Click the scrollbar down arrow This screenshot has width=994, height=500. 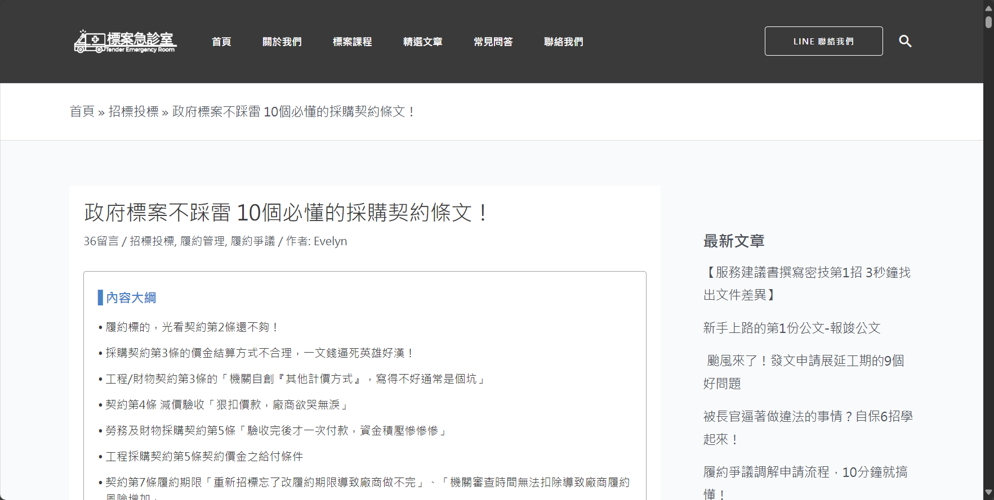pos(988,492)
